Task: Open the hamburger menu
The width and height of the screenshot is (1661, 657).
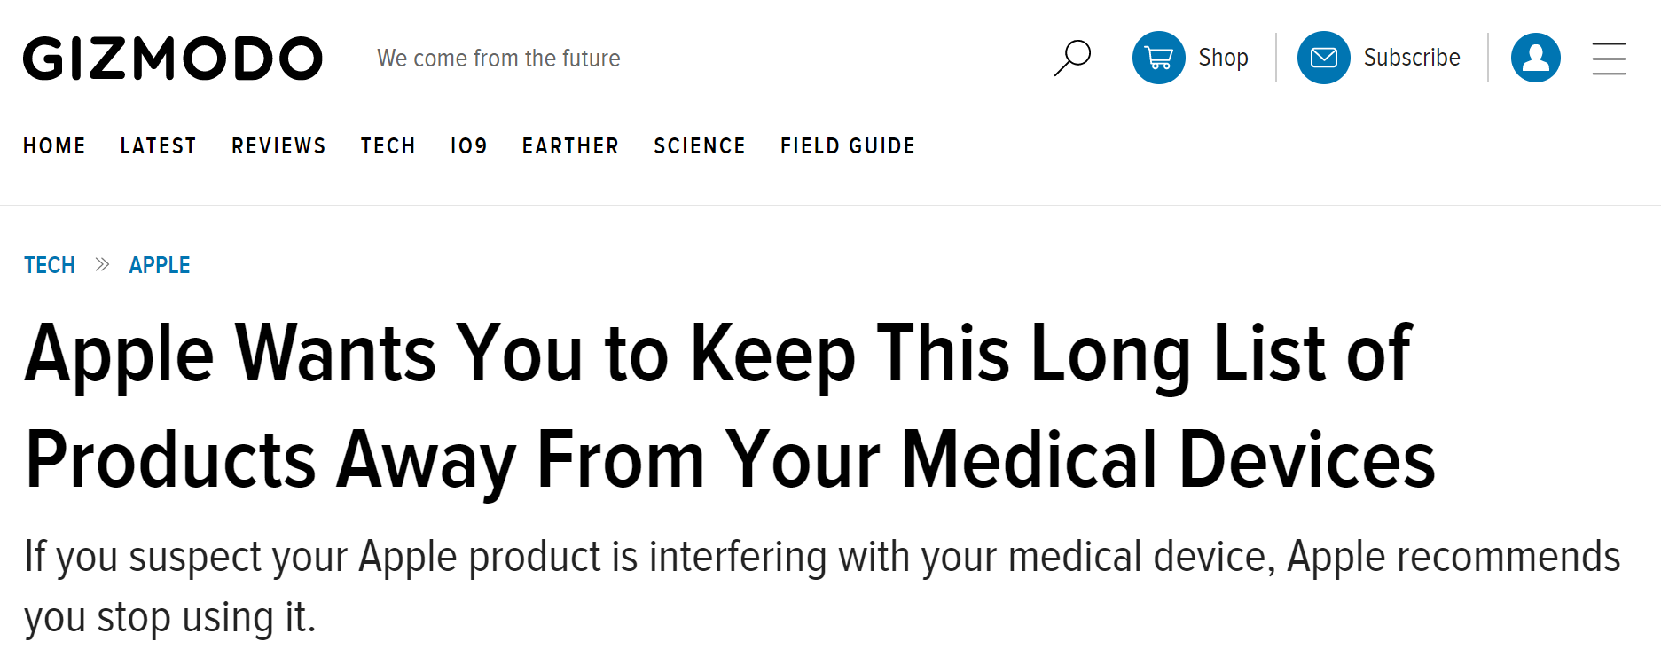Action: [1608, 59]
